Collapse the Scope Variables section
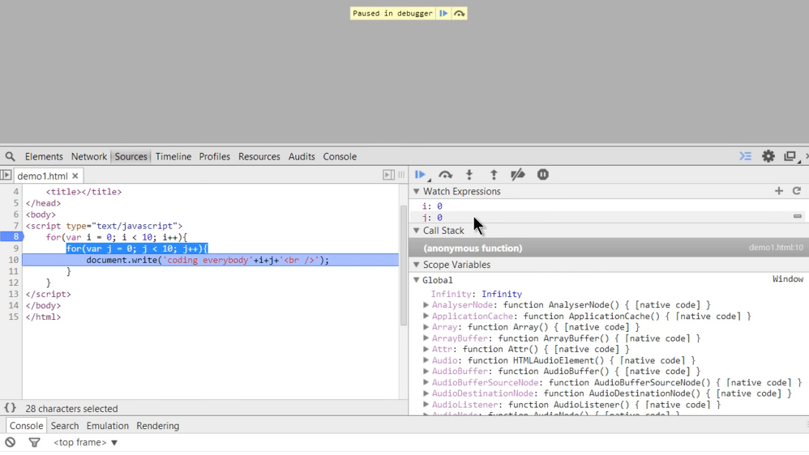This screenshot has width=809, height=455. click(x=417, y=265)
